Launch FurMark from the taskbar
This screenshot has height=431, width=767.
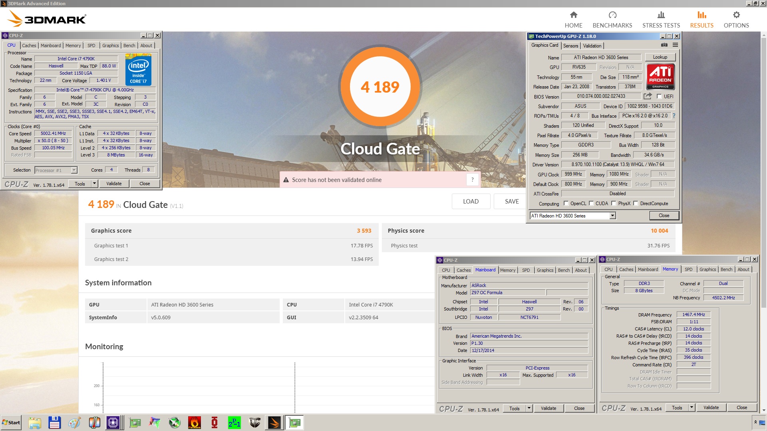click(x=195, y=422)
